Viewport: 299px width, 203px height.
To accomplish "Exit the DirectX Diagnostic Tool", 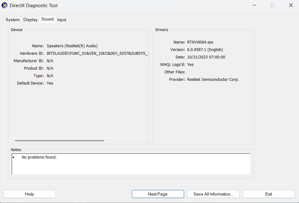I will [268, 194].
